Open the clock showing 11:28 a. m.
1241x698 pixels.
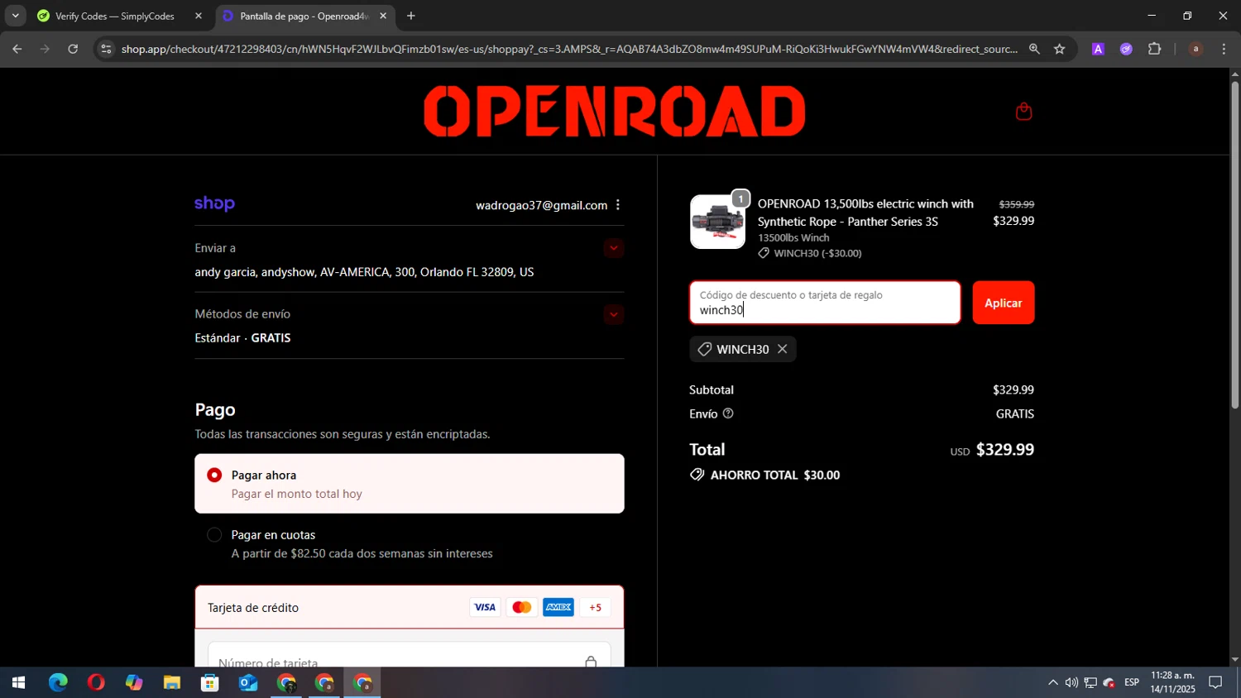click(1172, 683)
